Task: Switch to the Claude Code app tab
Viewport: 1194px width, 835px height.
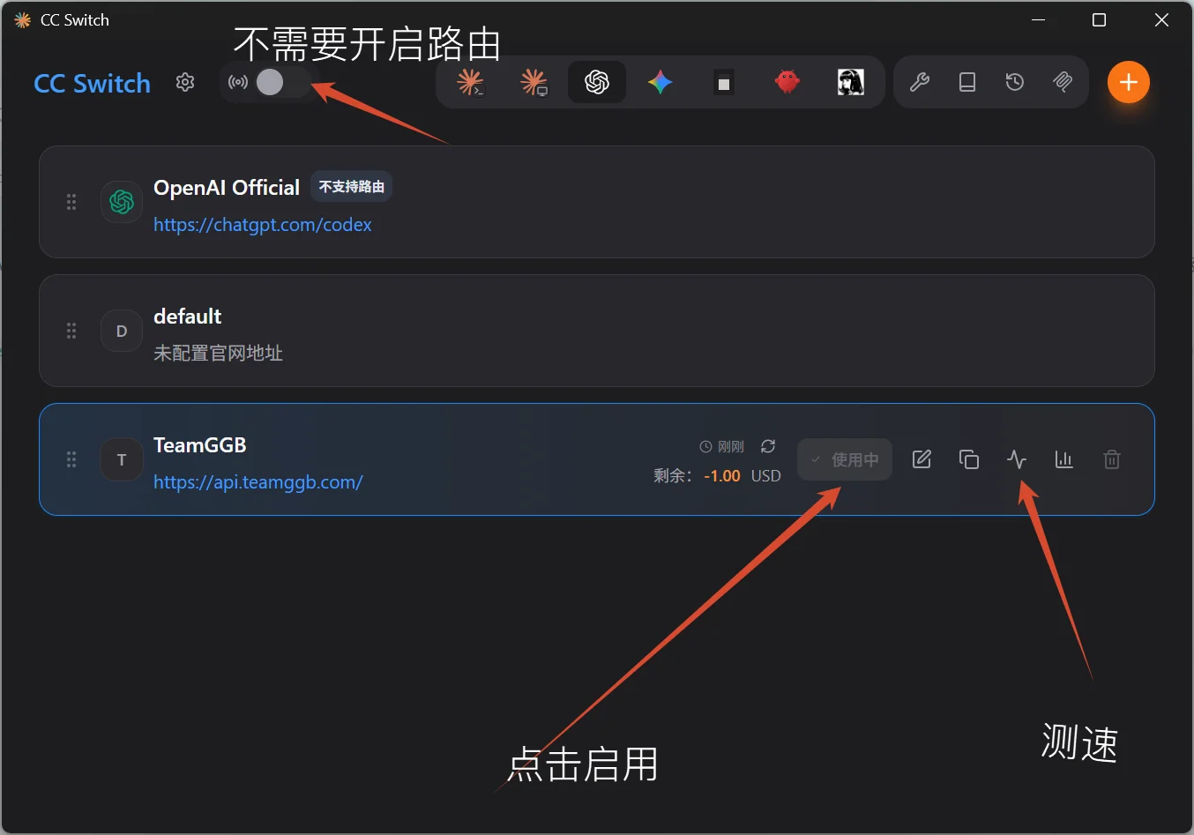Action: (x=470, y=82)
